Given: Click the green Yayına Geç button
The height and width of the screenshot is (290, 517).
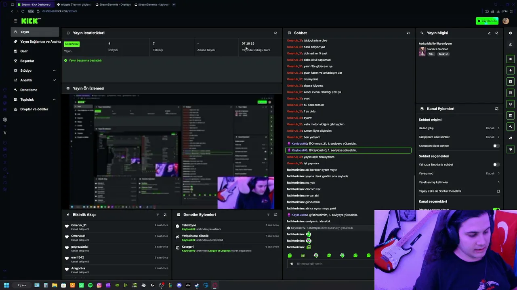Looking at the screenshot, I should pyautogui.click(x=487, y=21).
